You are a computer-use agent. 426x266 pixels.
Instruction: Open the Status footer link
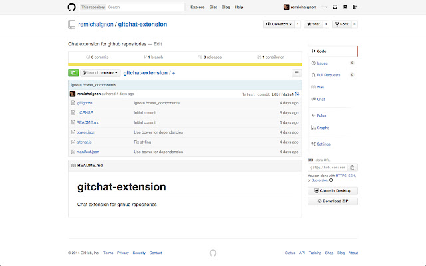click(x=290, y=253)
